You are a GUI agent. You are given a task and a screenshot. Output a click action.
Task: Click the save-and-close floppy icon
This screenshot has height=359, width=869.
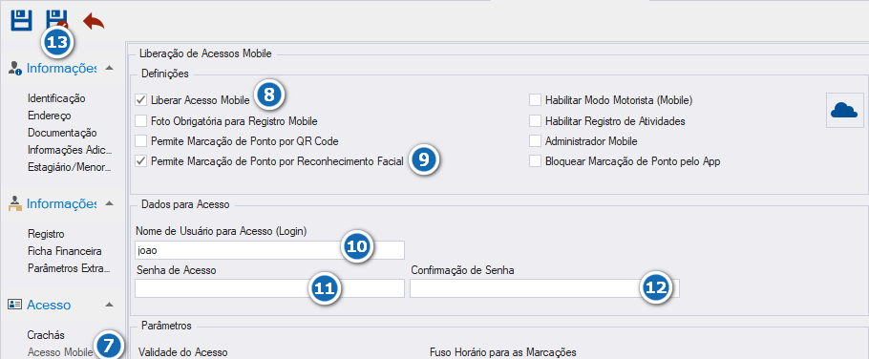57,20
